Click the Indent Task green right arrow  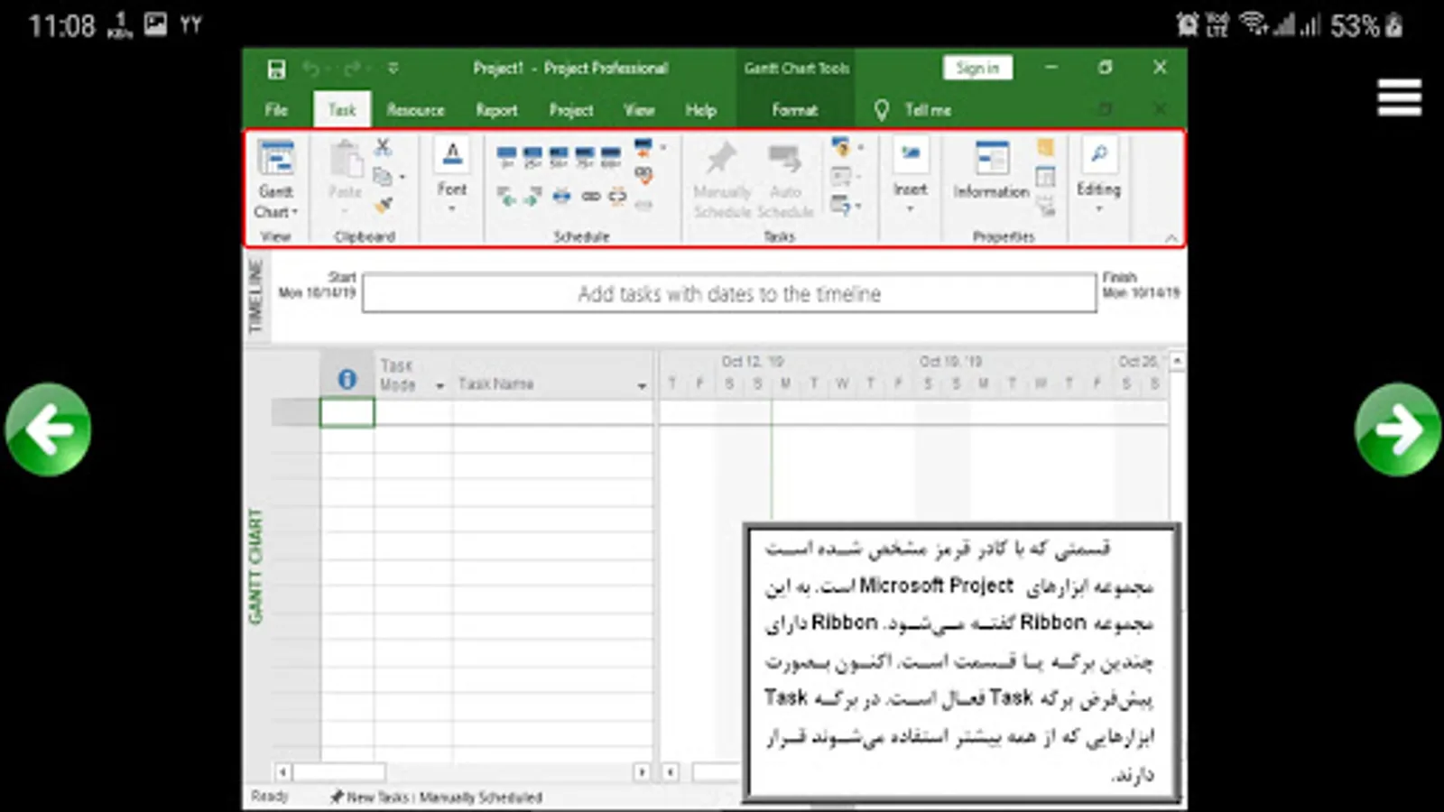click(x=533, y=197)
